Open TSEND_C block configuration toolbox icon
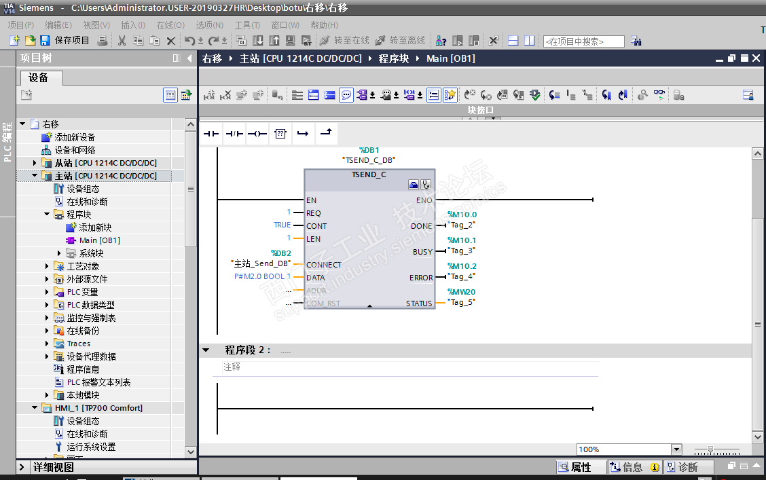 tap(414, 184)
